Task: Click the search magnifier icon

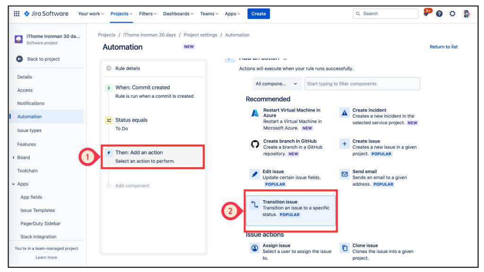Action: click(358, 14)
